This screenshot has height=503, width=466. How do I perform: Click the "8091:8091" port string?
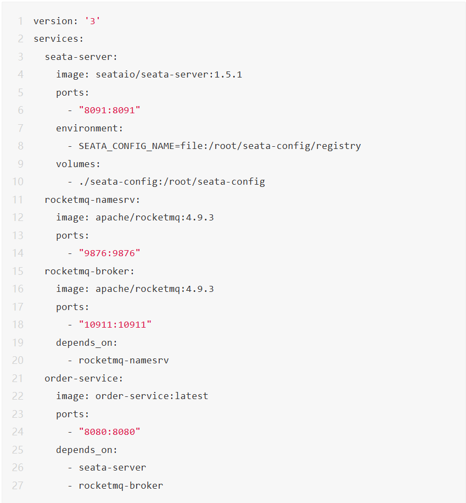(x=109, y=110)
